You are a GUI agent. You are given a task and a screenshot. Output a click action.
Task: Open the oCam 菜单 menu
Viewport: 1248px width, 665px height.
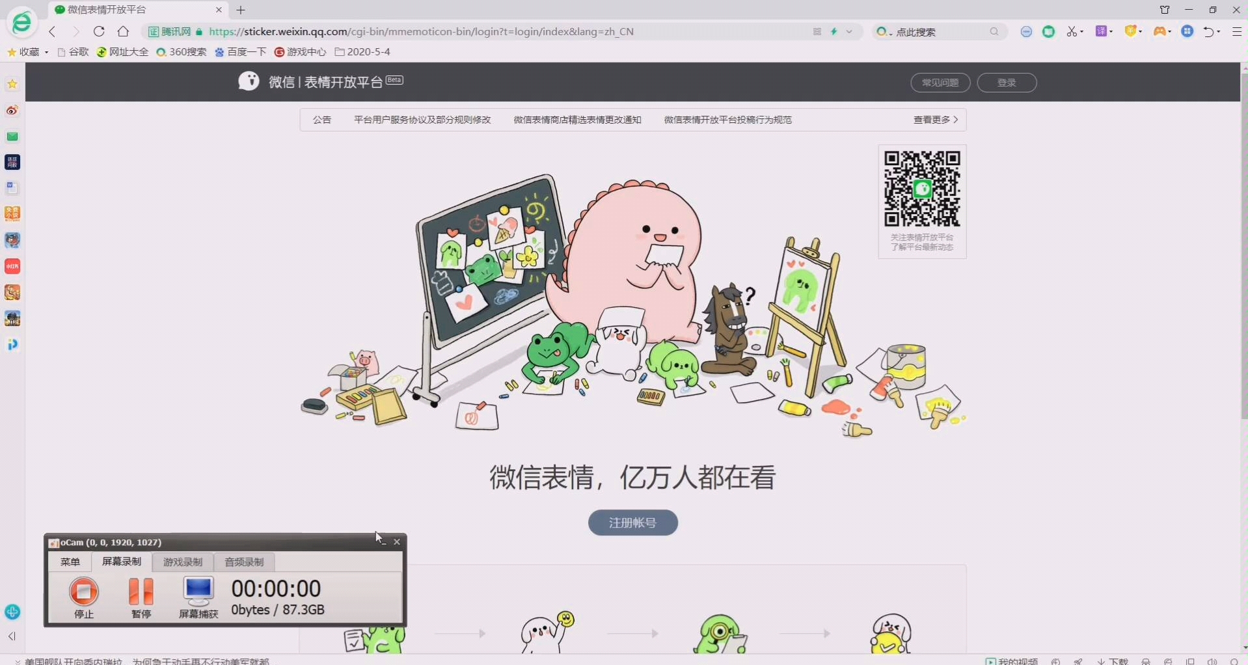click(70, 562)
